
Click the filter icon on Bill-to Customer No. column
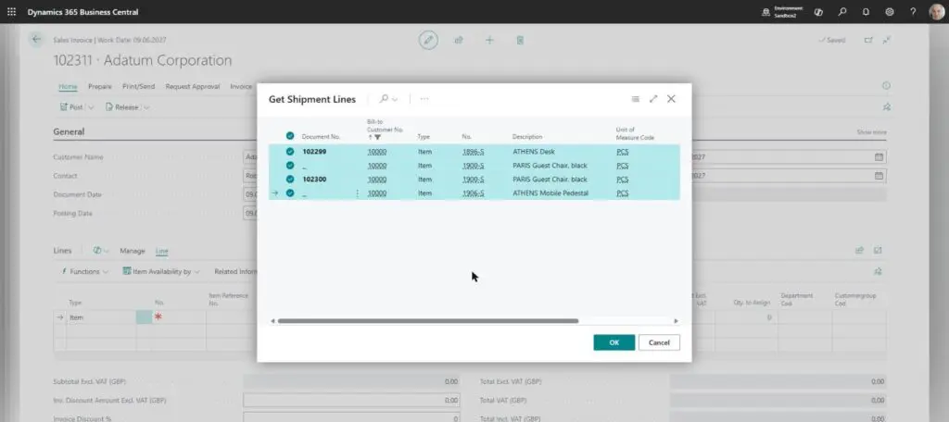coord(378,137)
